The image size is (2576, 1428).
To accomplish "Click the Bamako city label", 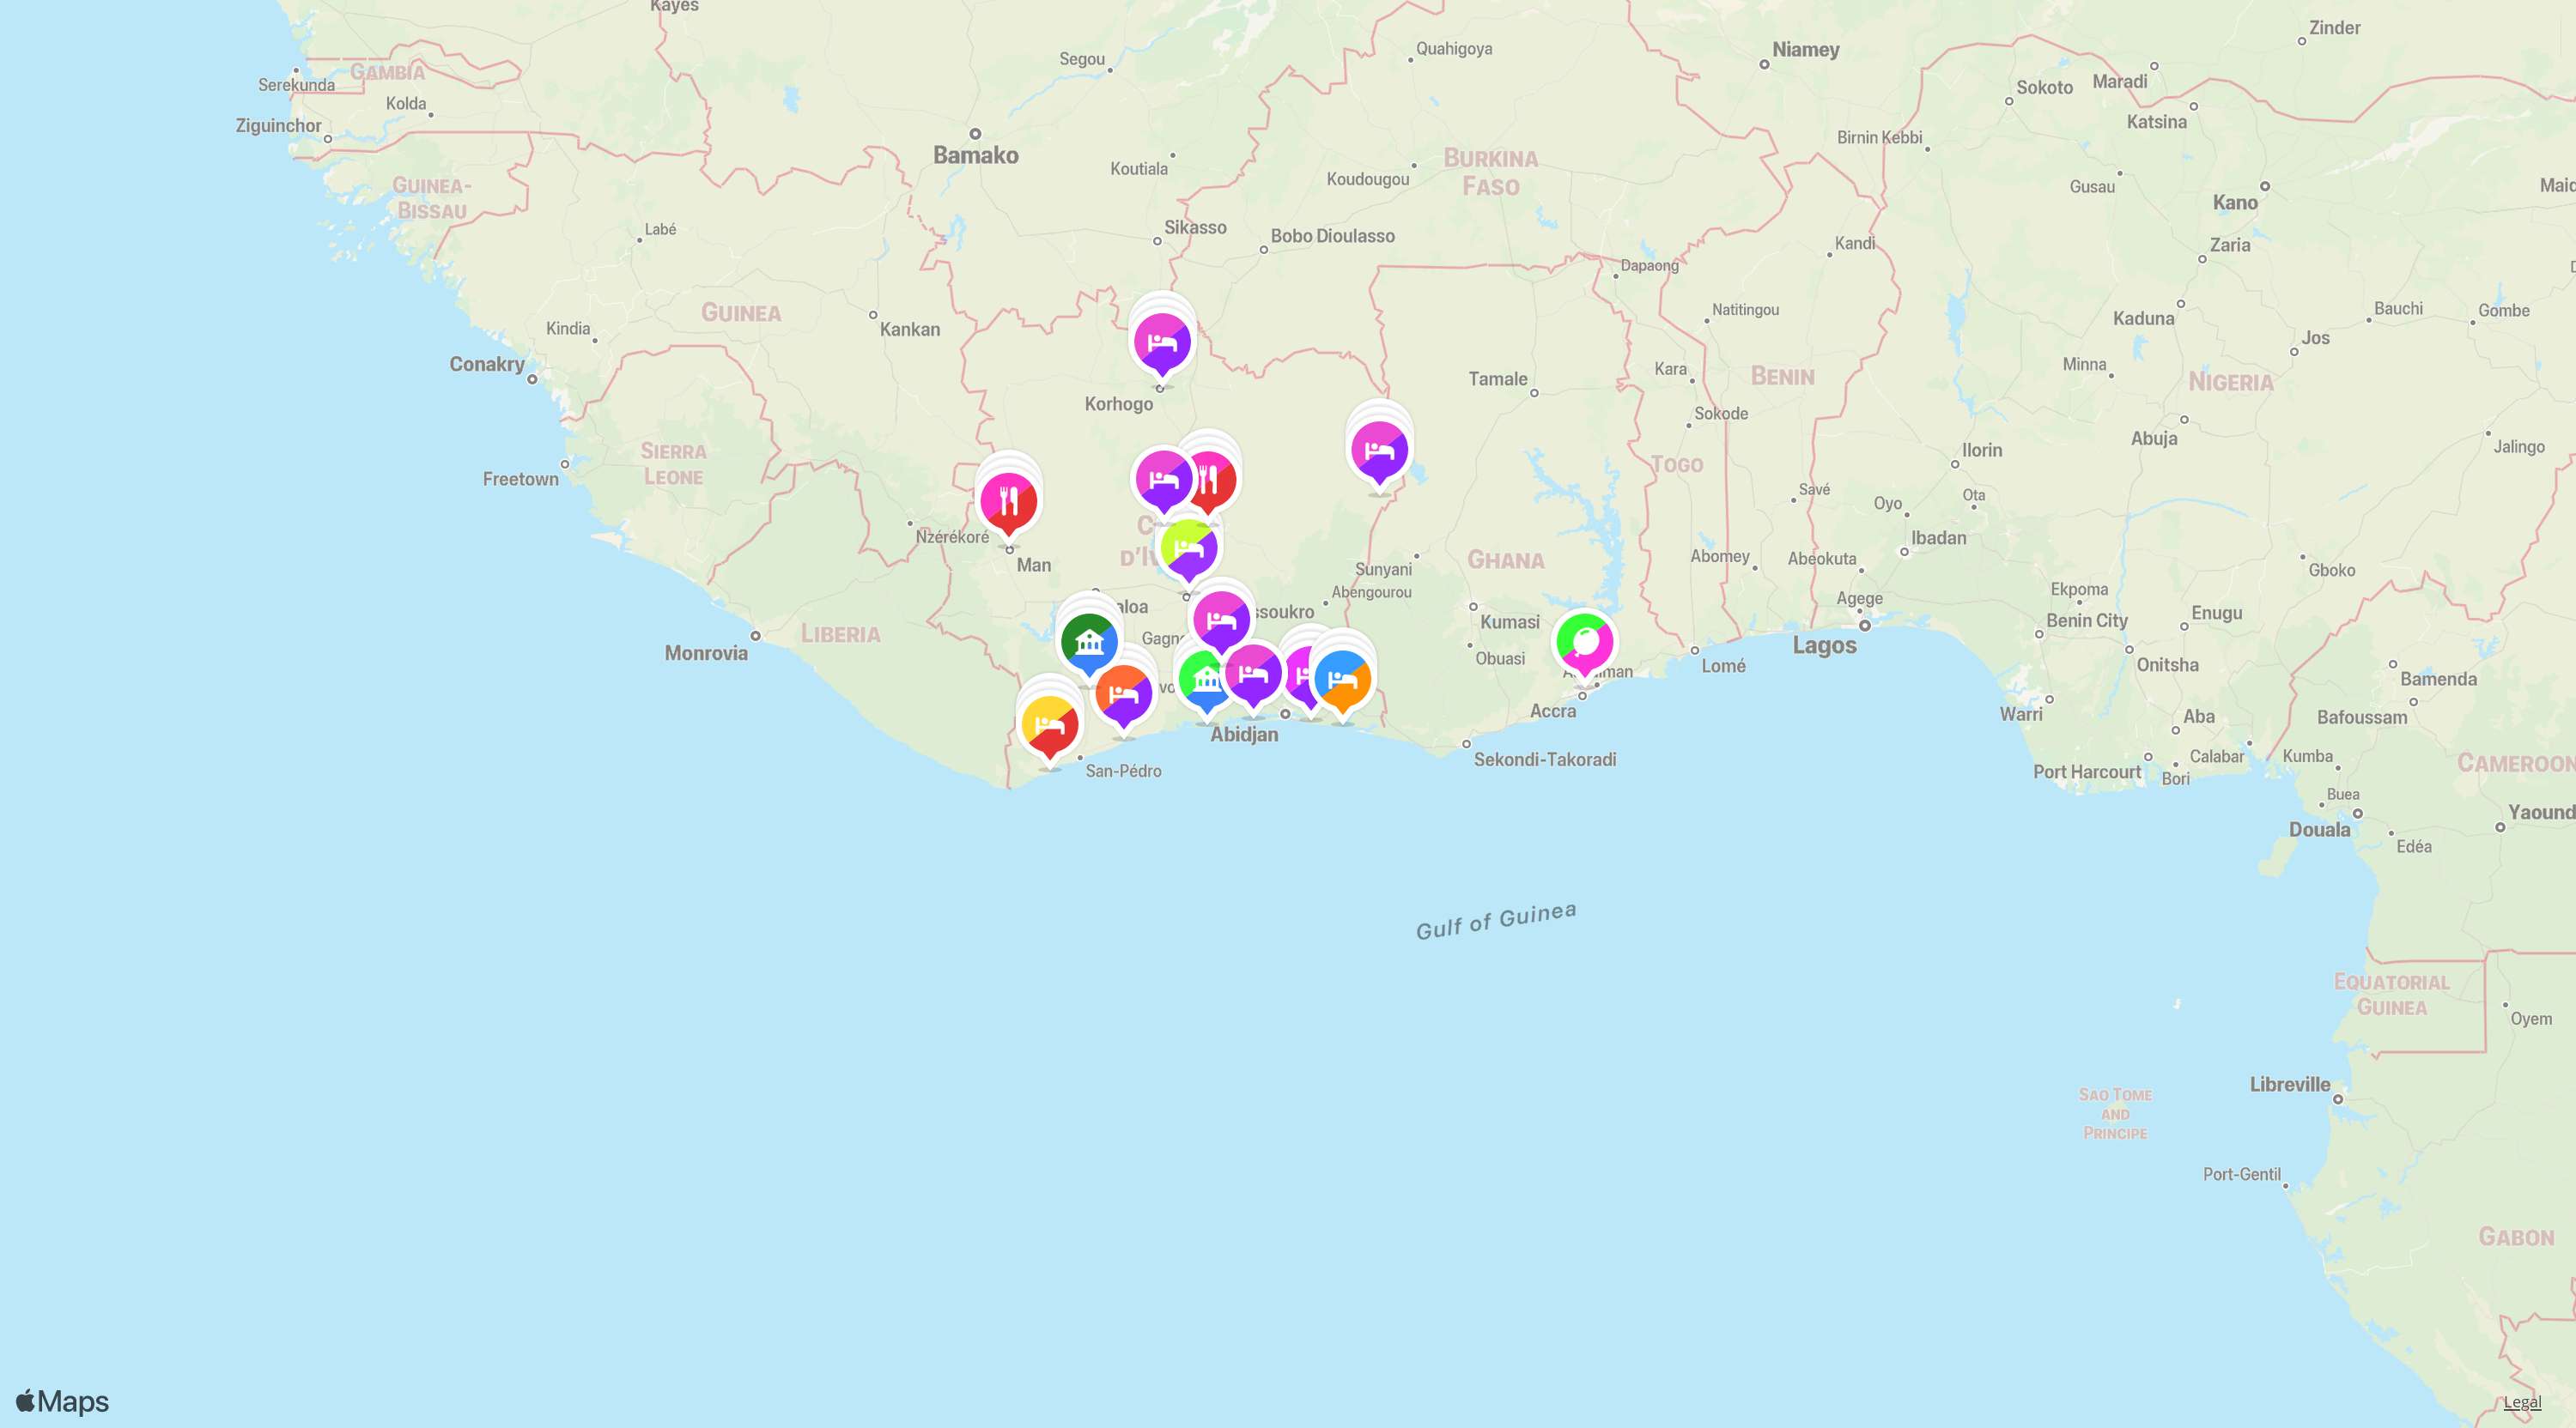I will 975,154.
